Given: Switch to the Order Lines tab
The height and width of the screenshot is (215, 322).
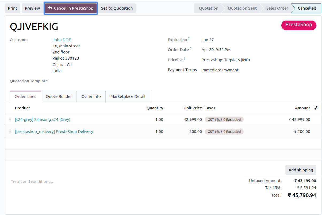Looking at the screenshot, I should pos(25,97).
